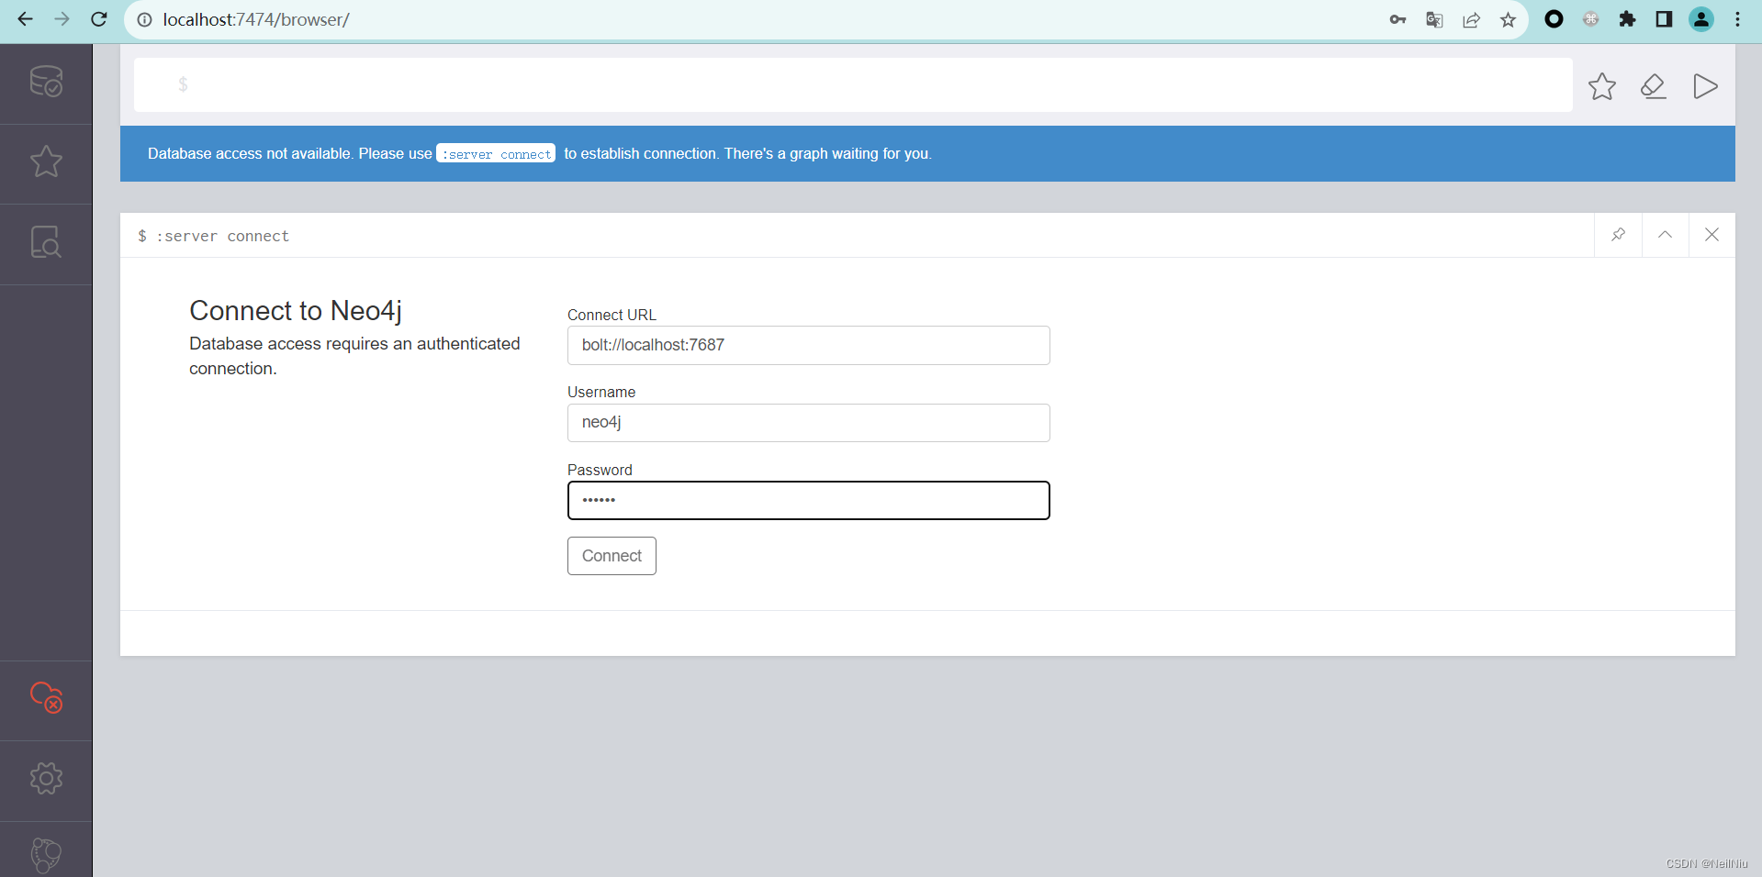Open the Cloud Sync sidebar icon
1762x877 pixels.
tap(46, 697)
